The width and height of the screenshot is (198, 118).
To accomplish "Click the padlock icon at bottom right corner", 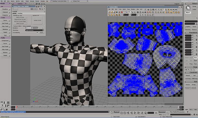I will 197,114.
